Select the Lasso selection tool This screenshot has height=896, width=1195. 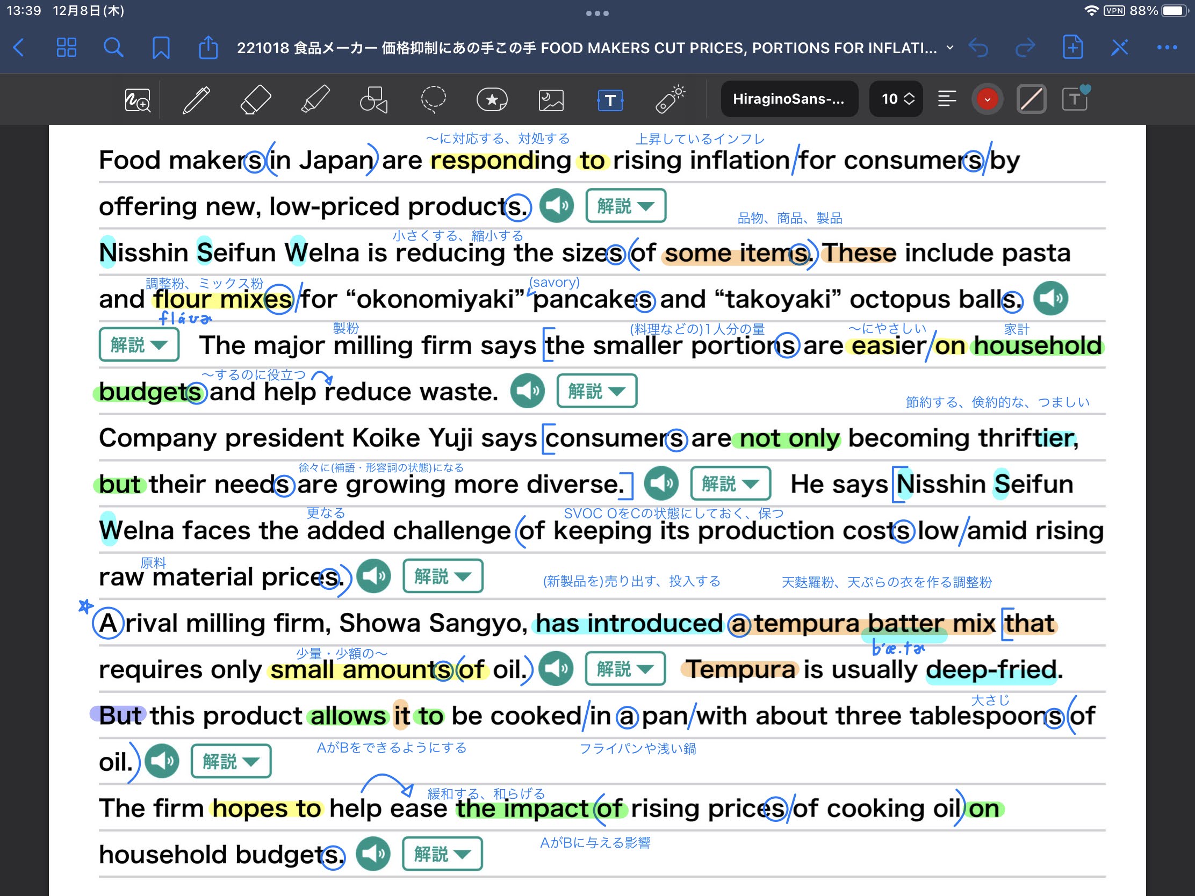click(x=432, y=99)
